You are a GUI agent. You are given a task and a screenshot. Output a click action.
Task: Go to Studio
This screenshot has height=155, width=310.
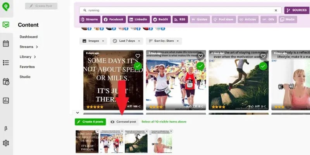25,77
